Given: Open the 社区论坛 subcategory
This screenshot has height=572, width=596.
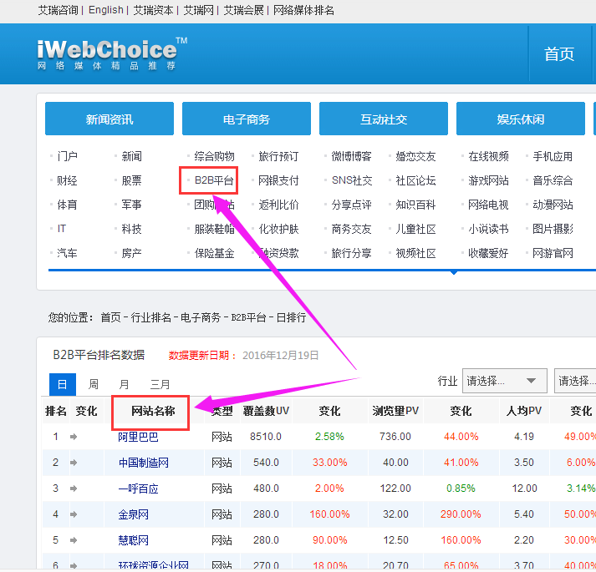Looking at the screenshot, I should coord(415,180).
